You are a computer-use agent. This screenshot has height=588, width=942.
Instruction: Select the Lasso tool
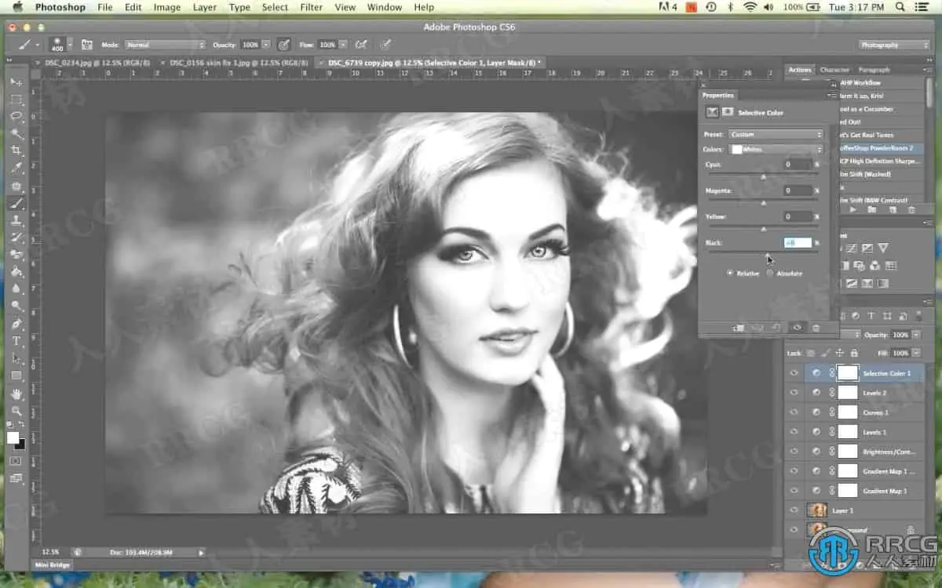16,117
